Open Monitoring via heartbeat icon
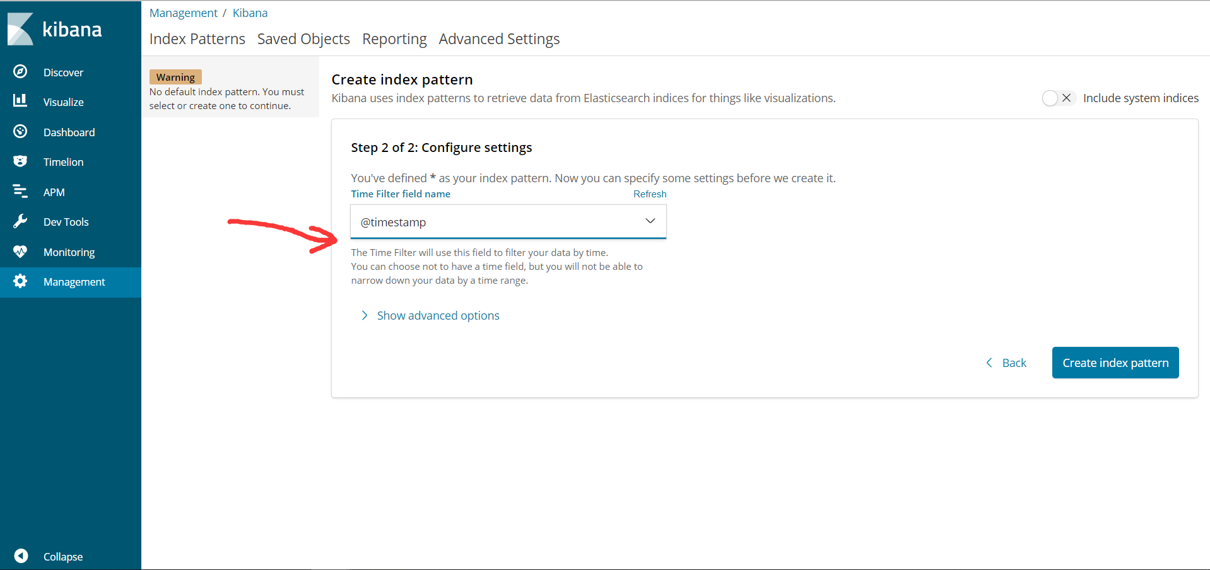The image size is (1210, 570). 20,252
